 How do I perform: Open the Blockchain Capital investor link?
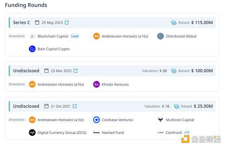pos(53,36)
